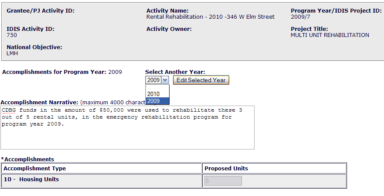Click the IDIS Activity ID value 750
Viewport: 384px width, 196px height.
[12, 35]
